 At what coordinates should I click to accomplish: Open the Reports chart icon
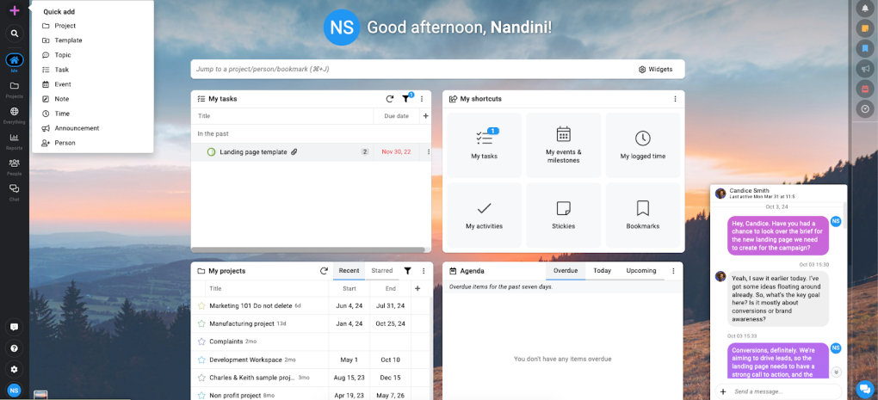pos(15,137)
